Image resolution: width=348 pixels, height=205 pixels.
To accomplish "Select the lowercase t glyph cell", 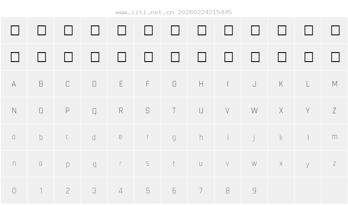I will pyautogui.click(x=174, y=164).
